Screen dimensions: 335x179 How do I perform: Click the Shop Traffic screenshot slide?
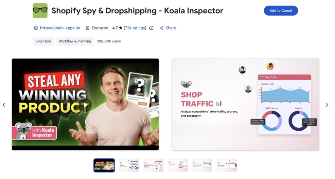(245, 105)
